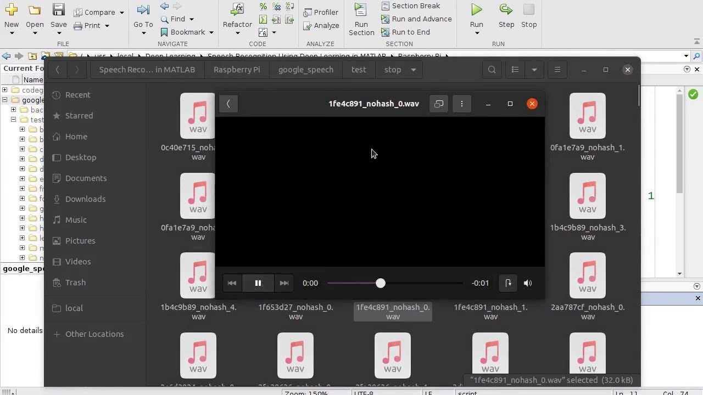Click the MATLAB New file icon
The height and width of the screenshot is (395, 703).
[x=11, y=10]
